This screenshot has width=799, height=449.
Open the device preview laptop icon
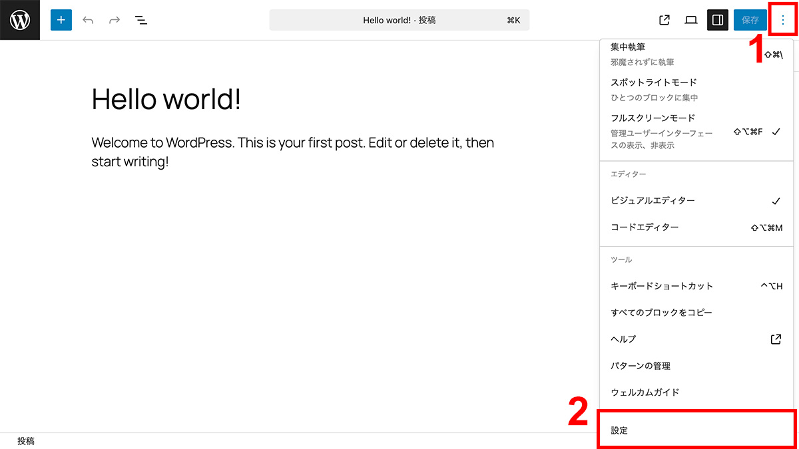(x=691, y=20)
